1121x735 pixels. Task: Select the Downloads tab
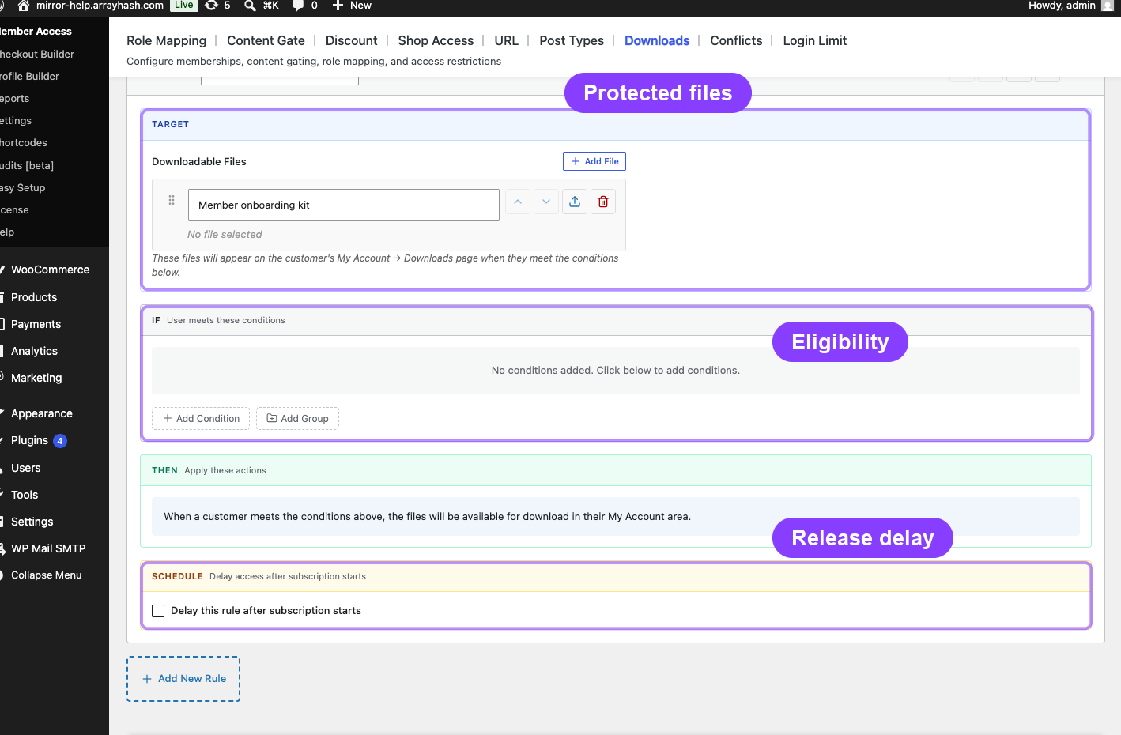(657, 40)
